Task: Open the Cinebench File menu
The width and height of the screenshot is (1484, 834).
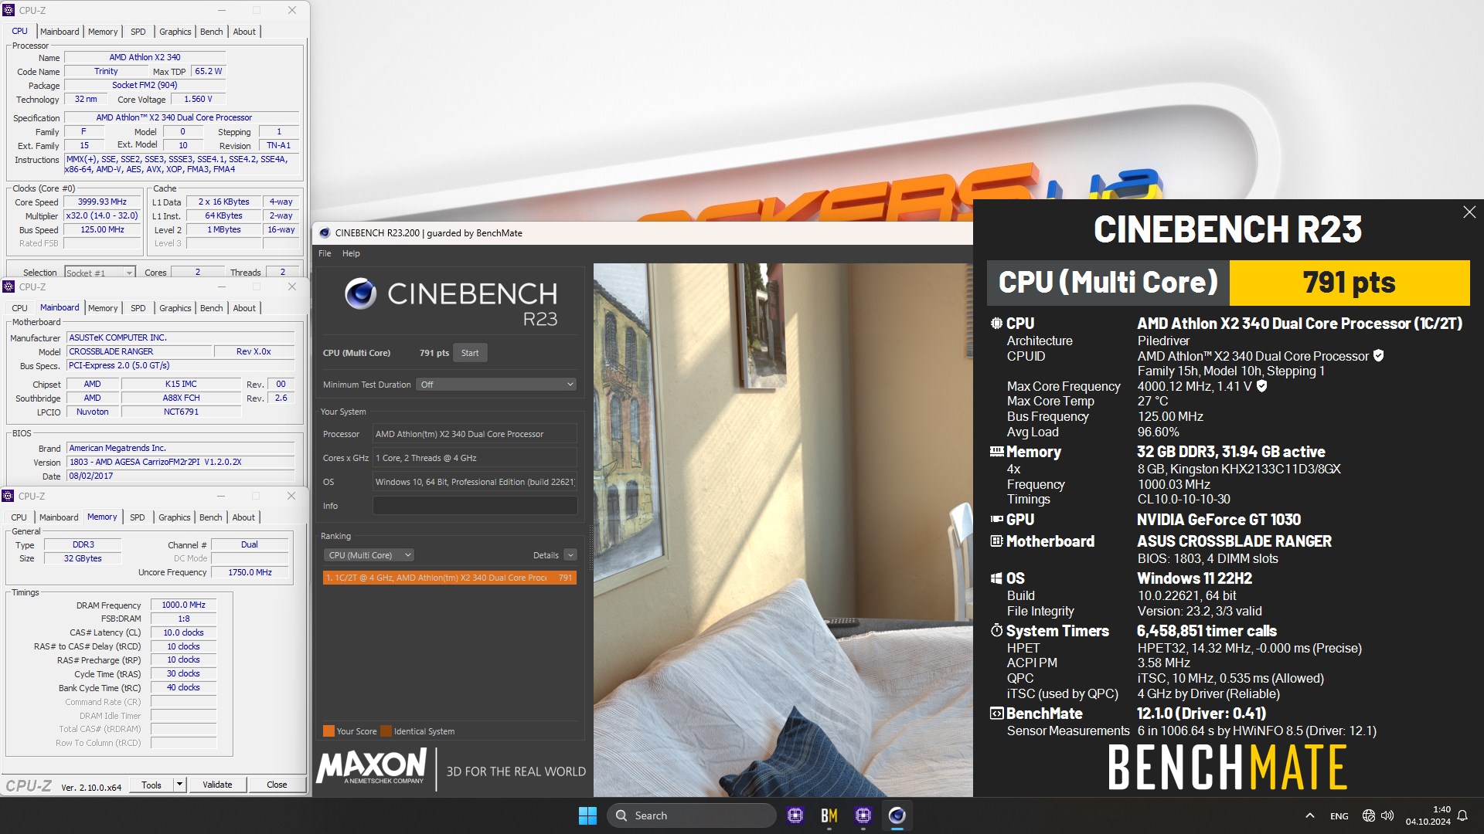Action: [325, 253]
